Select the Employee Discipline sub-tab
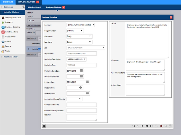 point(54,7)
